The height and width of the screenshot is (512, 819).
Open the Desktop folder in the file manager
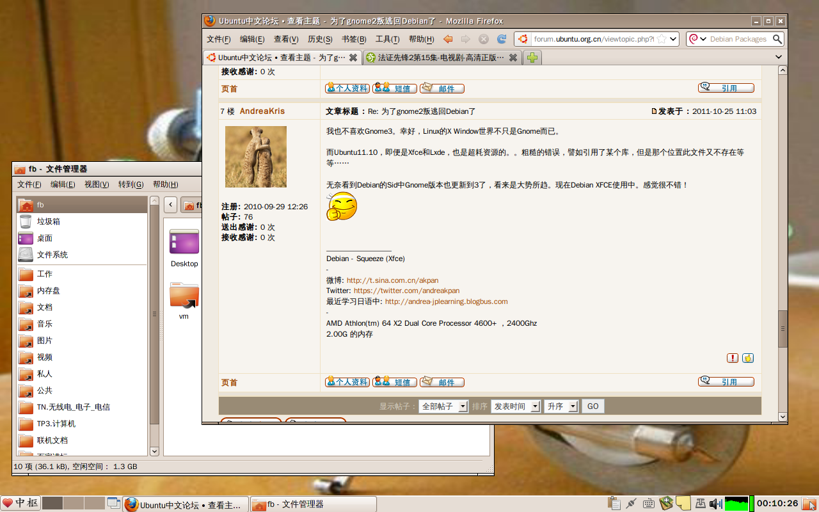(x=184, y=248)
